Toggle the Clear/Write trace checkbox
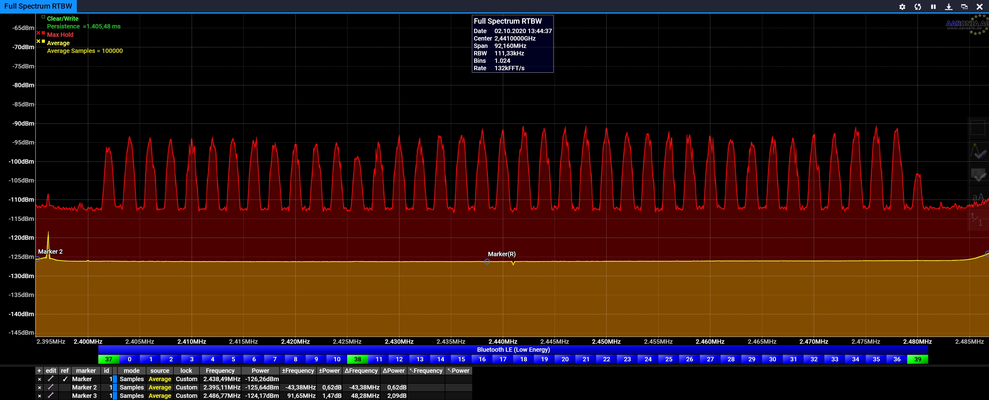Image resolution: width=989 pixels, height=400 pixels. [x=43, y=17]
